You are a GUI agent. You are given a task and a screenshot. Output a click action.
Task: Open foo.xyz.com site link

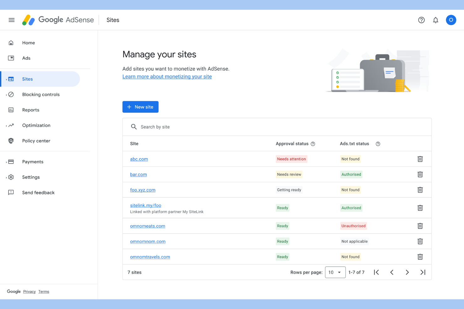(x=143, y=190)
